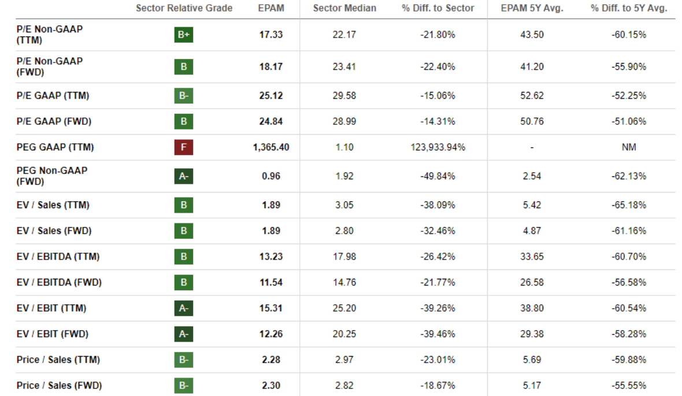Click the Sector Median column header
The width and height of the screenshot is (682, 396).
point(344,8)
